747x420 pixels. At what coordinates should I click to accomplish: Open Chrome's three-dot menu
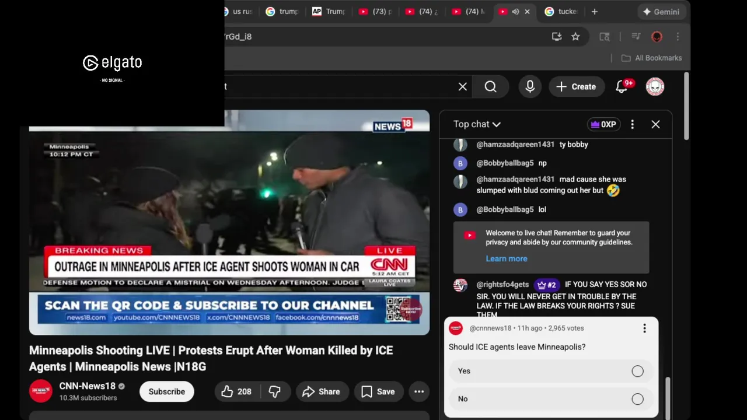[x=678, y=37]
